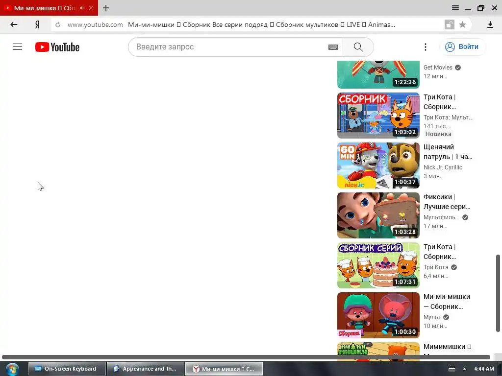Open the Get Movies channel link
Screen dimensions: 502x376
click(438, 68)
